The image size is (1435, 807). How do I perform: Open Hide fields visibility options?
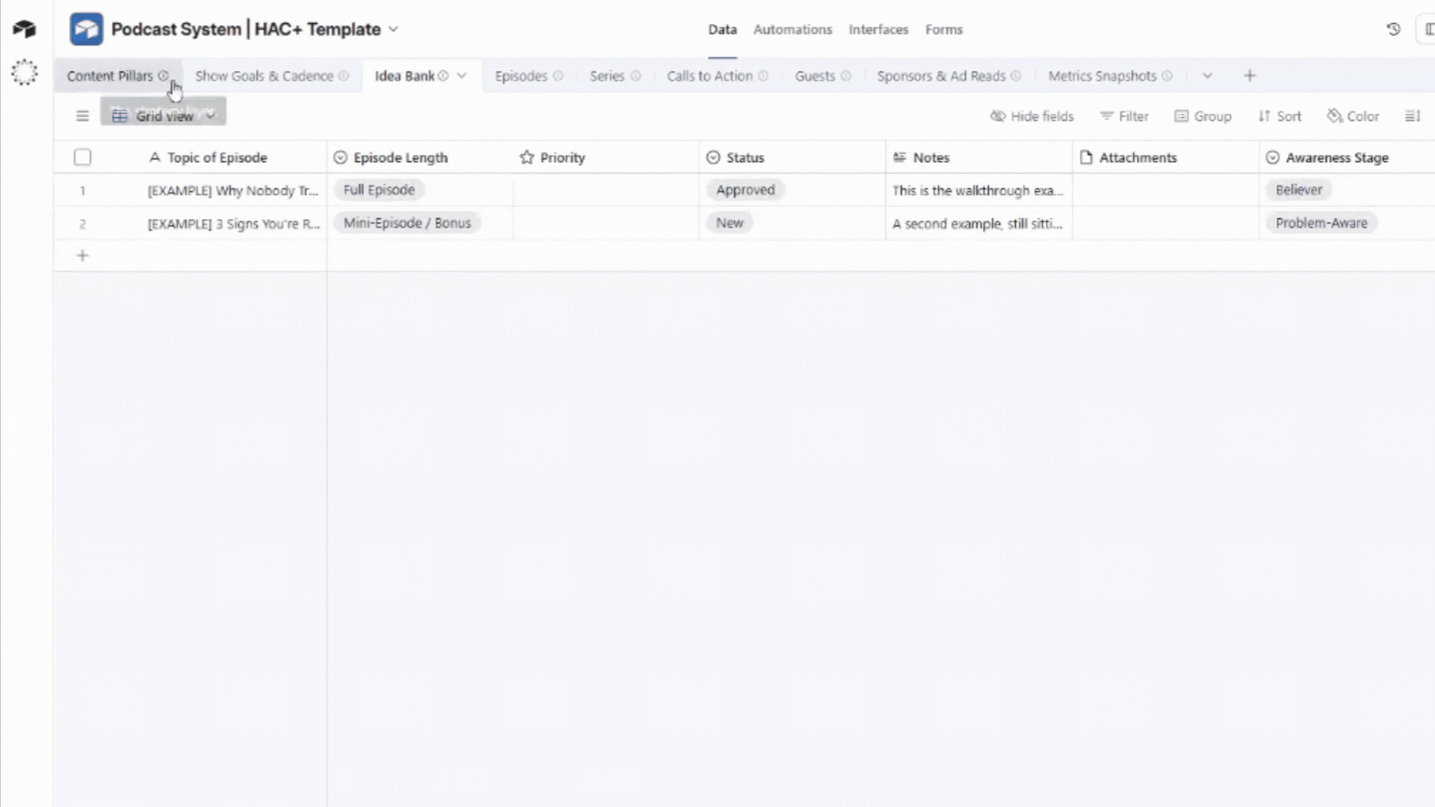tap(1031, 116)
